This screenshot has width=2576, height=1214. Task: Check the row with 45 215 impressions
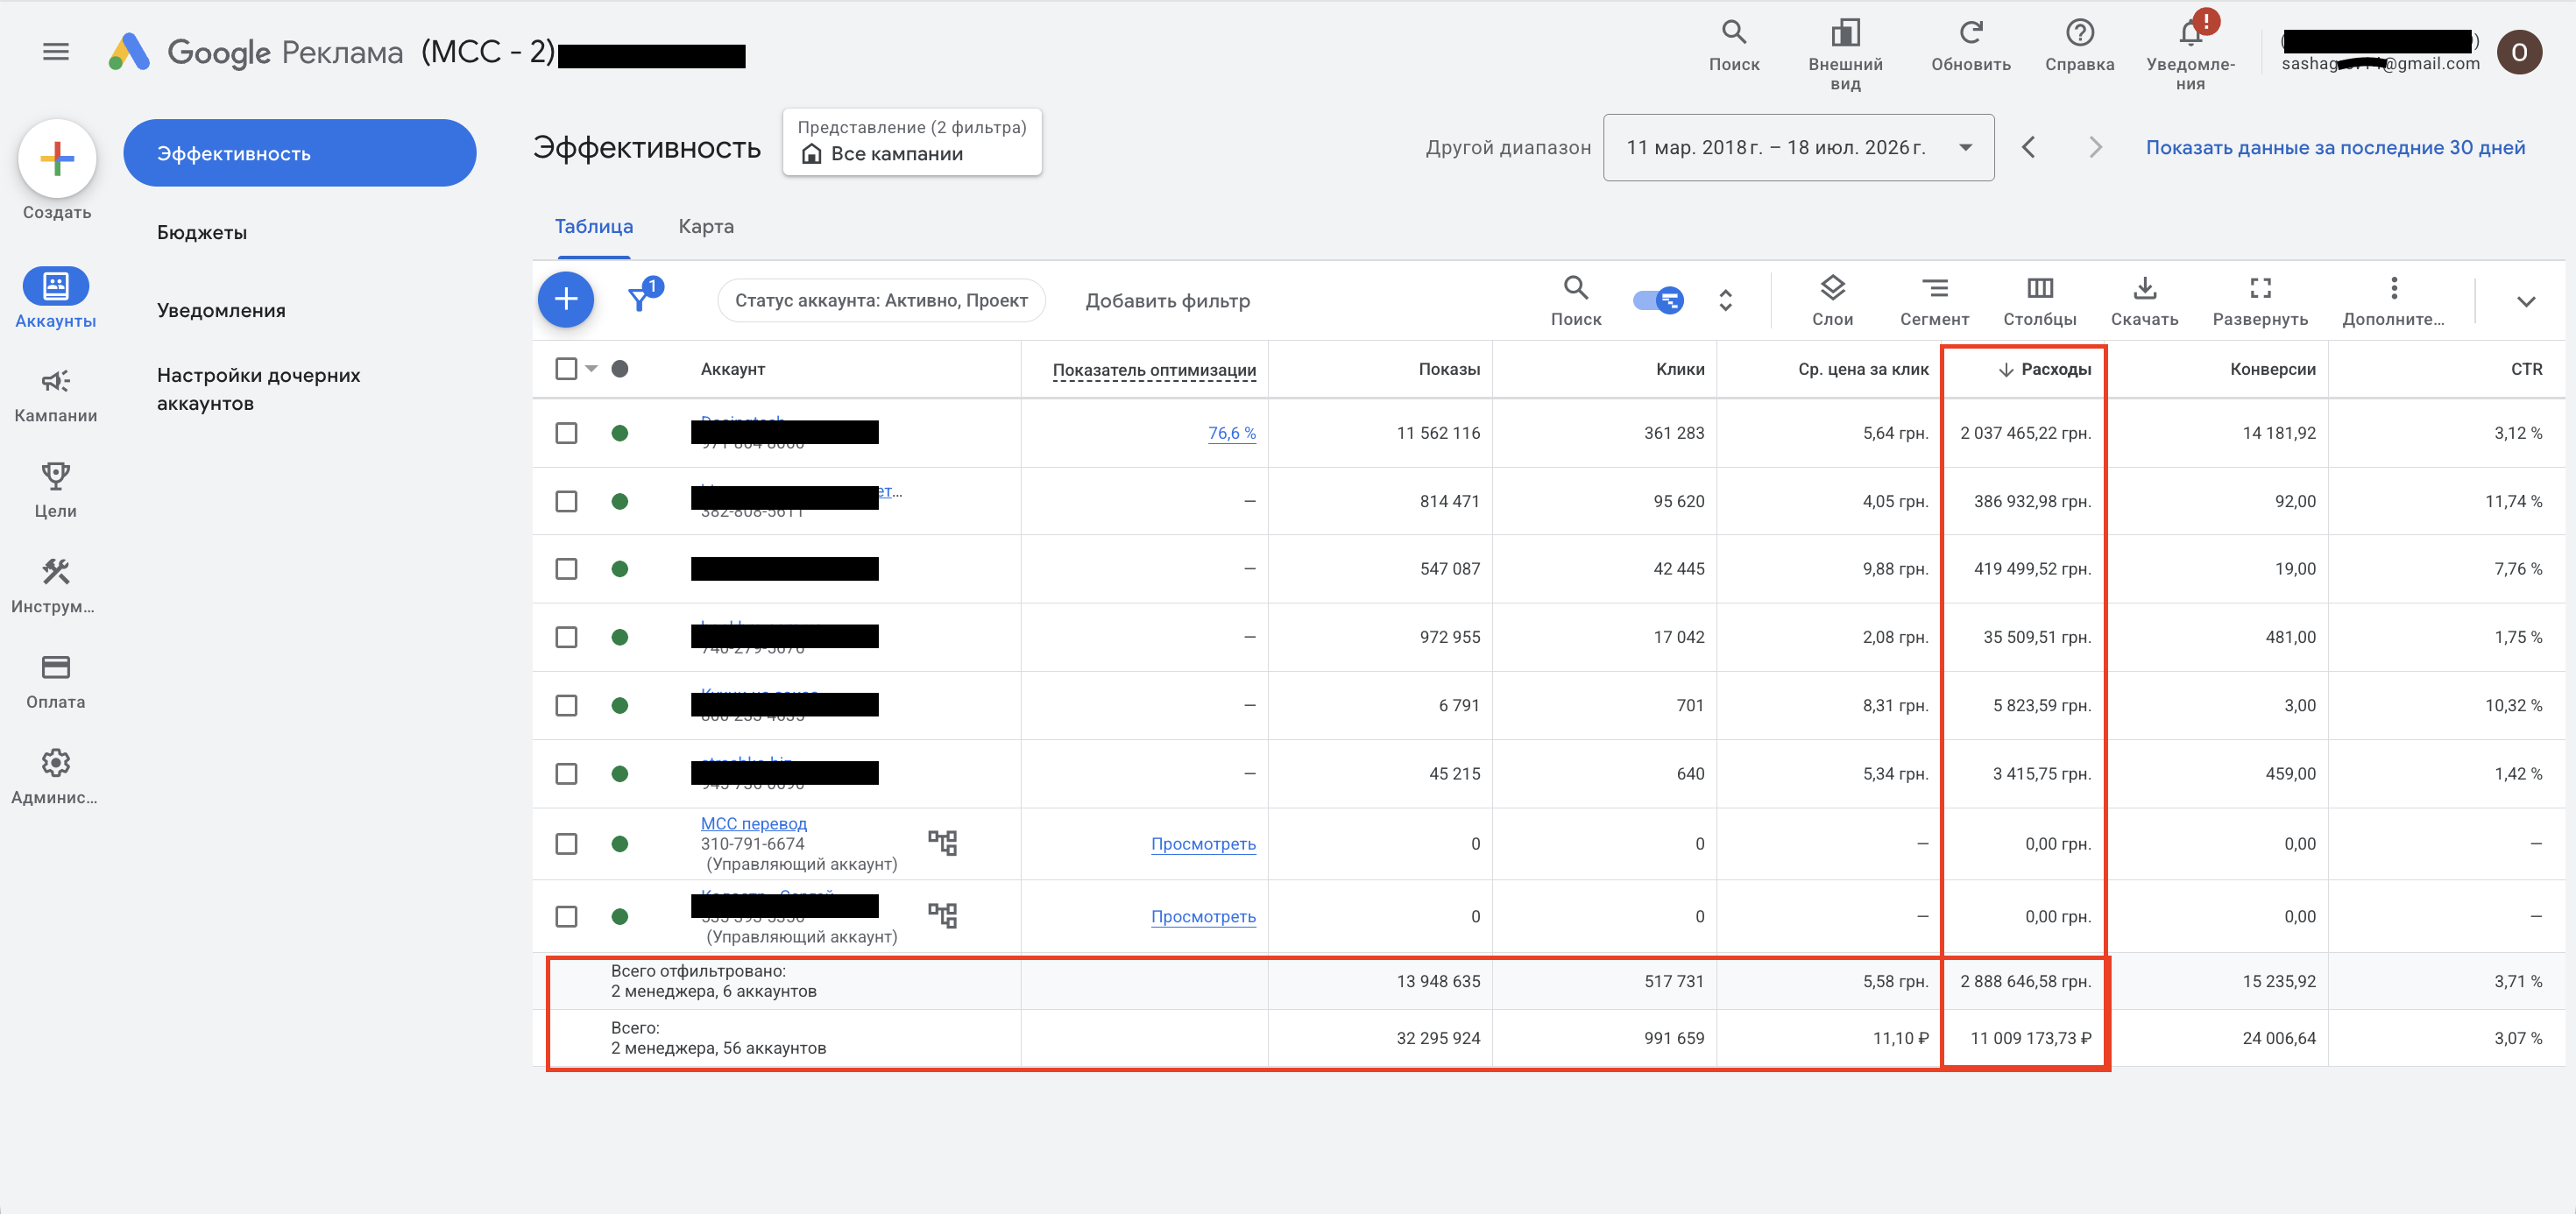(x=566, y=773)
